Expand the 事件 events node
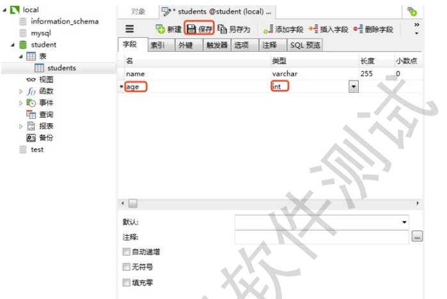Screen dimensions: 447x299 [x=21, y=103]
